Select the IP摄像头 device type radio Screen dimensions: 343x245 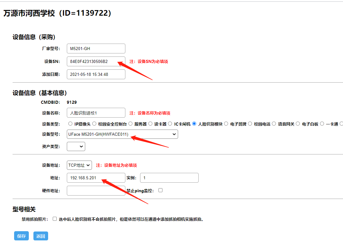click(x=70, y=124)
